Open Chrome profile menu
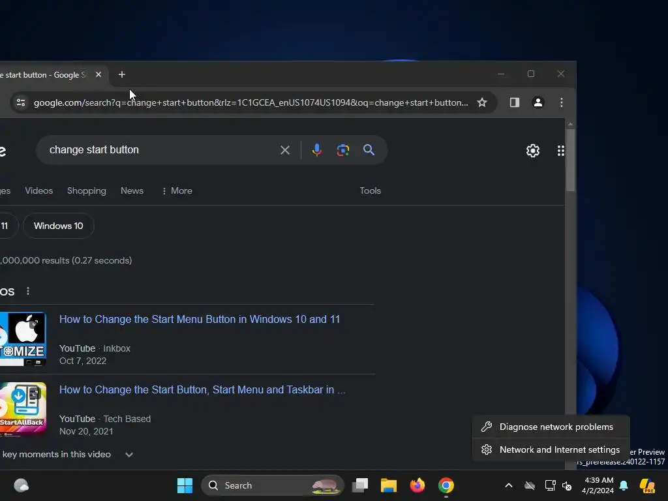 (538, 102)
